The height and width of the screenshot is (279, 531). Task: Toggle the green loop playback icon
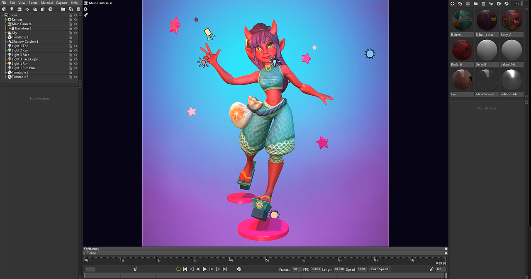[178, 269]
